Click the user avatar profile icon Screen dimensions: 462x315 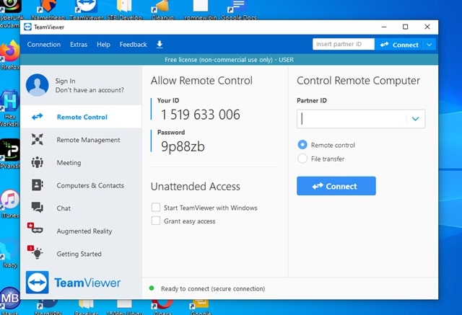38,85
